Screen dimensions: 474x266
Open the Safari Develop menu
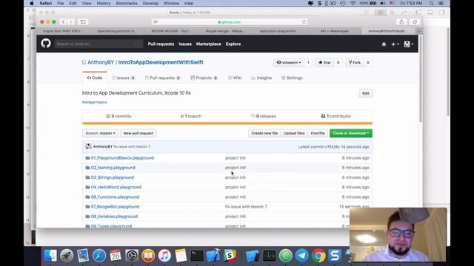click(150, 3)
